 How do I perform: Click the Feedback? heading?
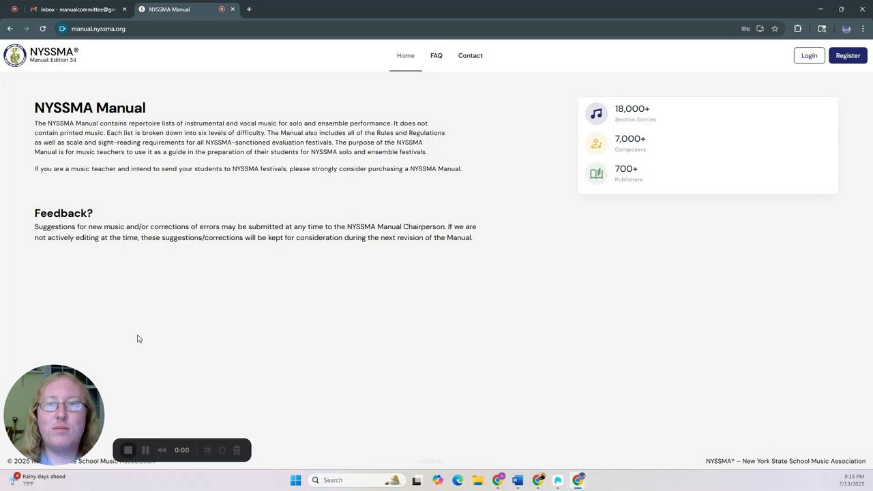[x=63, y=213]
